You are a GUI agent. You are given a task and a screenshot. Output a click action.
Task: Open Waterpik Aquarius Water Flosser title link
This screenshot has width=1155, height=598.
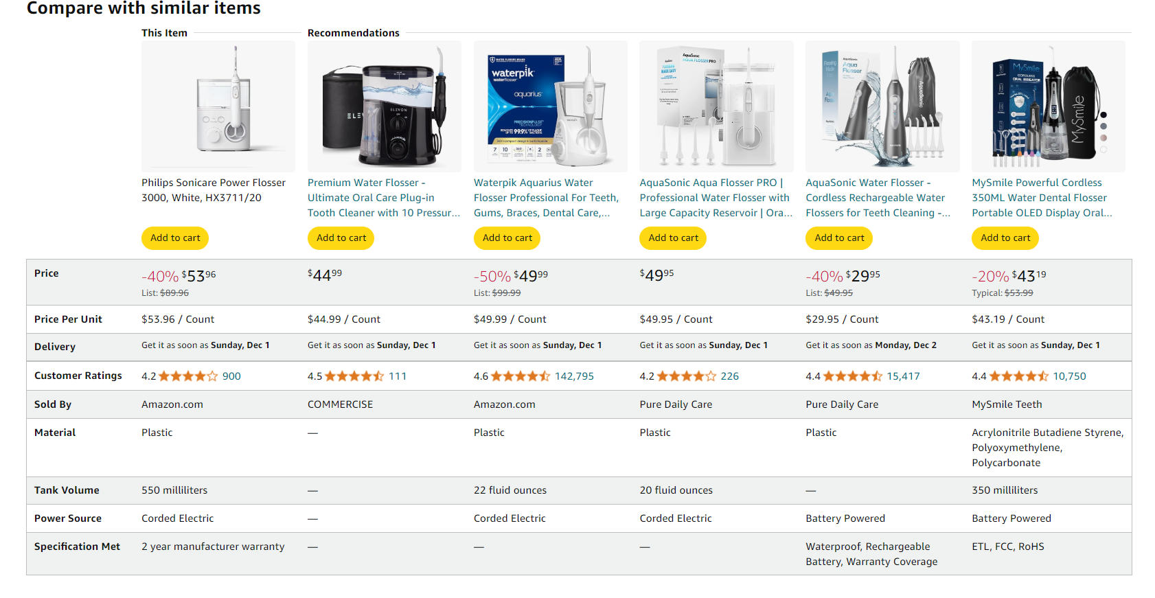pyautogui.click(x=547, y=198)
